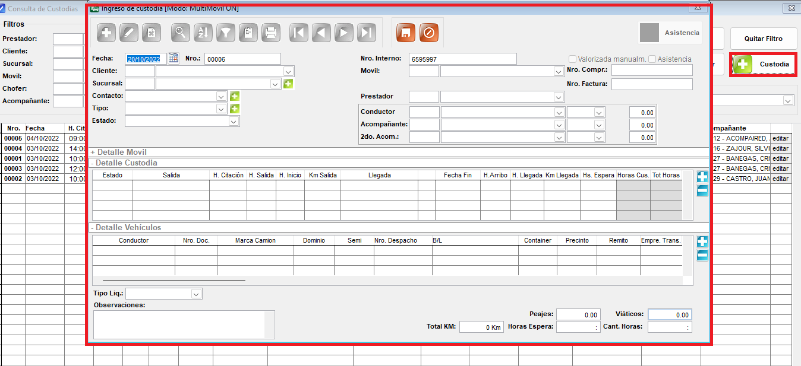Click the printer toolbar icon

click(271, 33)
